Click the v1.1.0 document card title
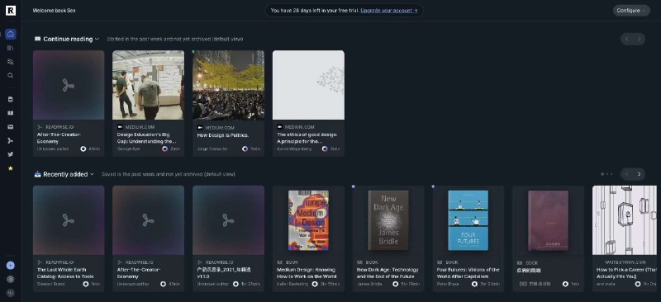Viewport: 661px width, 302px height. click(224, 273)
